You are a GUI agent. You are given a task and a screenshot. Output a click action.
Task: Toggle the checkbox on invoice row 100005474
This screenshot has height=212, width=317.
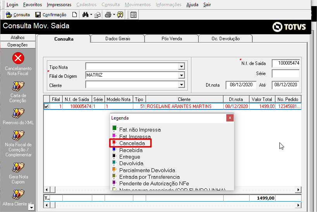(x=47, y=106)
